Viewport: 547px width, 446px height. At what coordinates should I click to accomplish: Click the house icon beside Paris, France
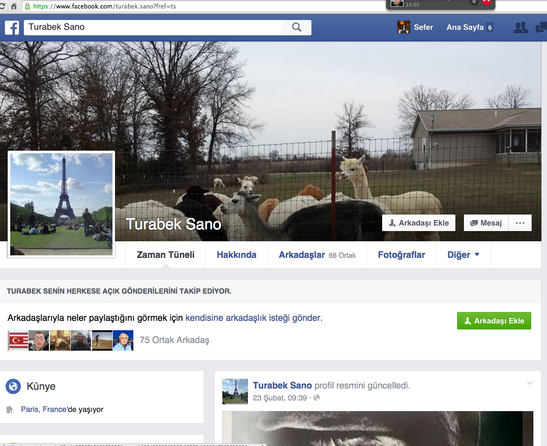9,409
